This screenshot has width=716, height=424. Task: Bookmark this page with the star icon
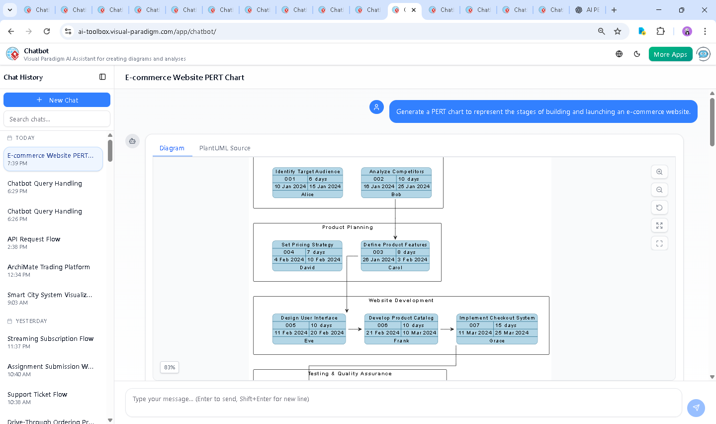click(618, 31)
